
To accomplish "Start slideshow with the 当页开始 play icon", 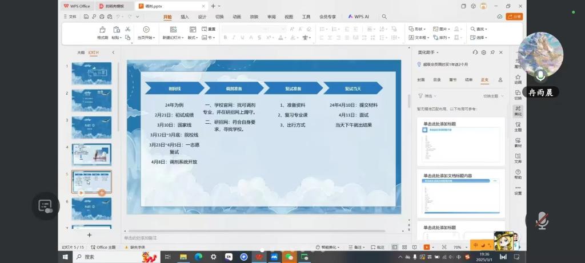I will click(146, 30).
